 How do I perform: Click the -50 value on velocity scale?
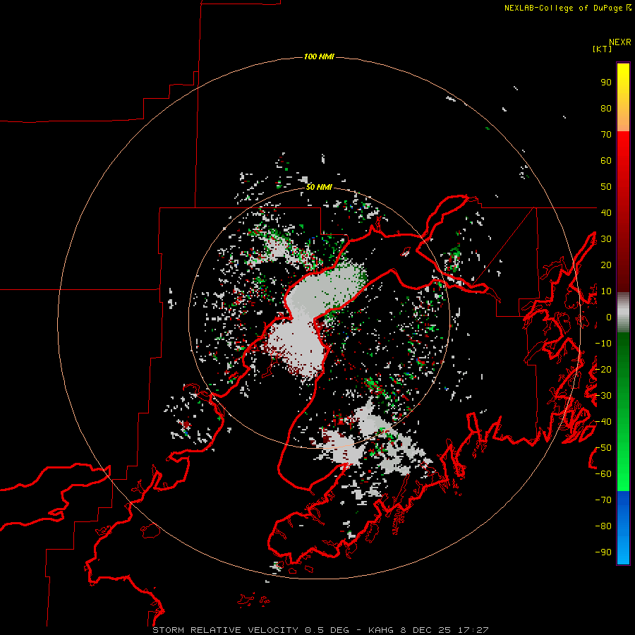coord(603,448)
